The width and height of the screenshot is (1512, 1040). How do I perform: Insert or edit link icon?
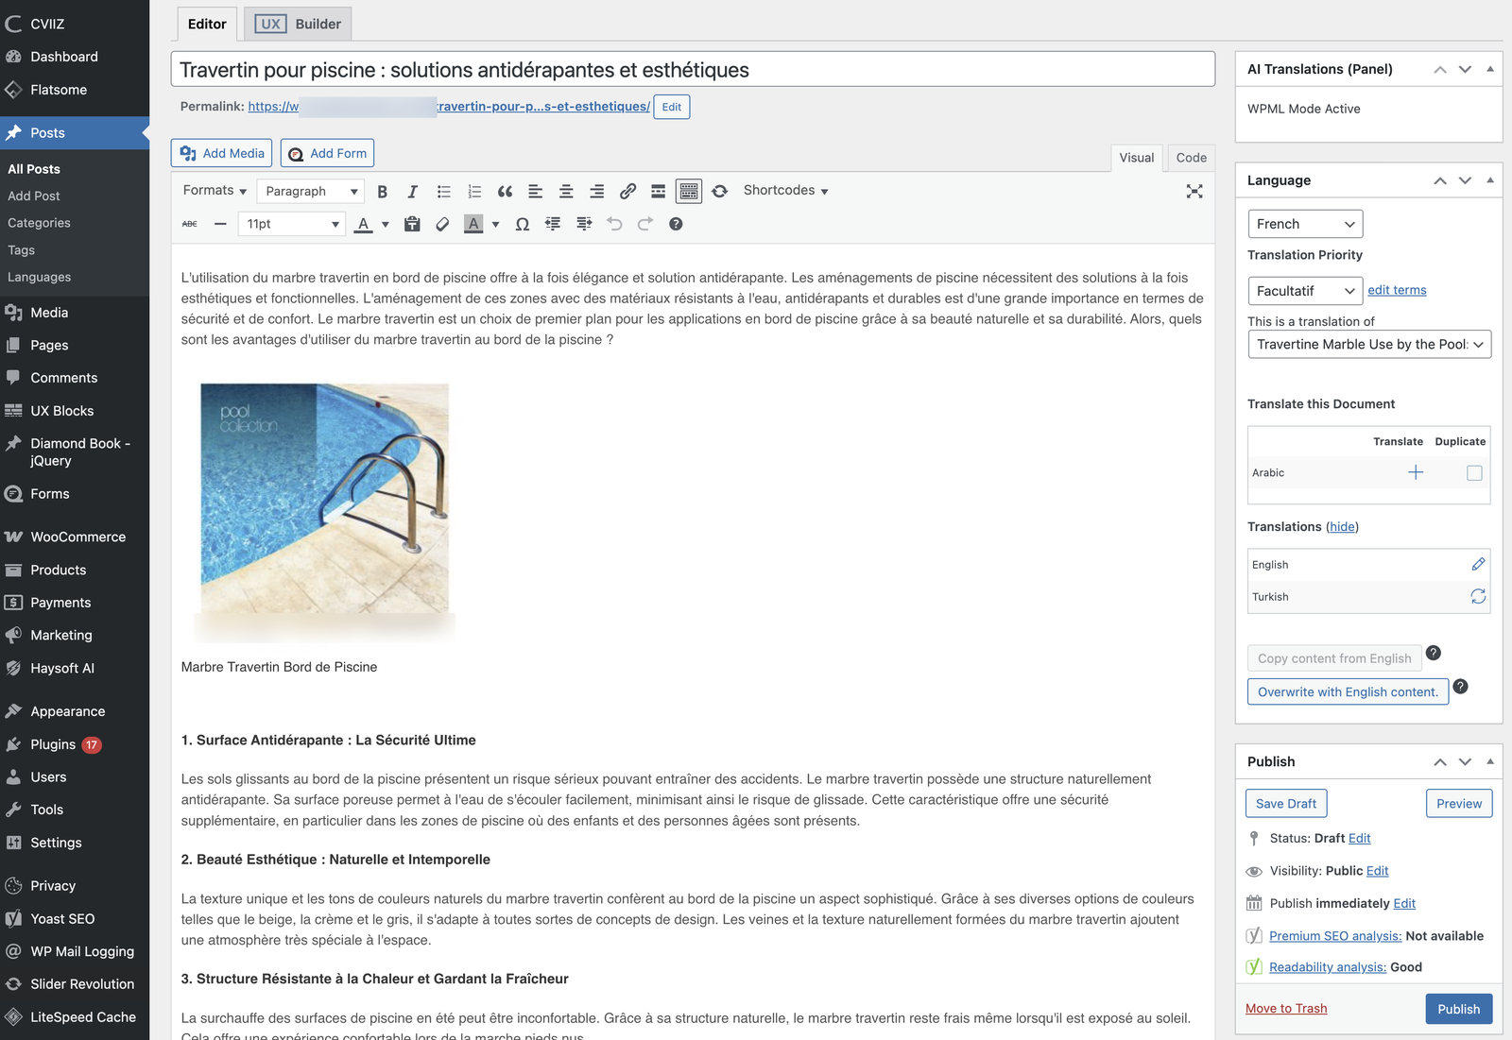click(x=627, y=191)
